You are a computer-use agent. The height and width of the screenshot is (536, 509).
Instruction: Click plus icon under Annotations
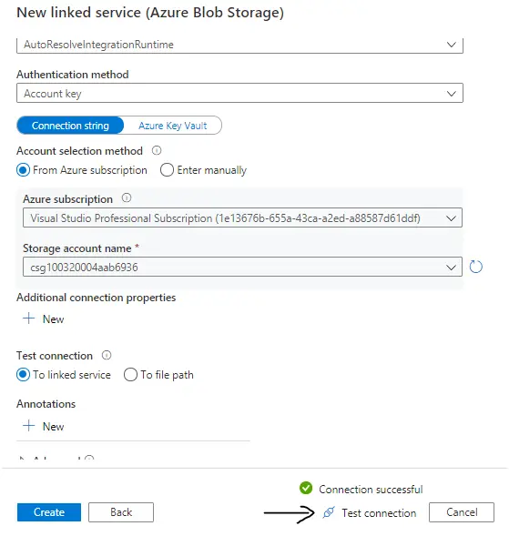click(x=29, y=426)
